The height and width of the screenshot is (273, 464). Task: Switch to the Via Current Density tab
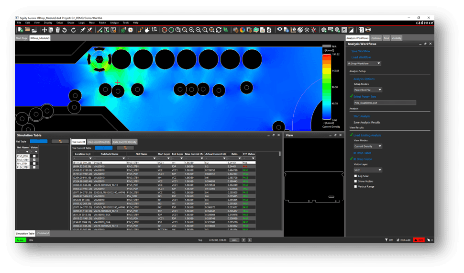pyautogui.click(x=99, y=142)
